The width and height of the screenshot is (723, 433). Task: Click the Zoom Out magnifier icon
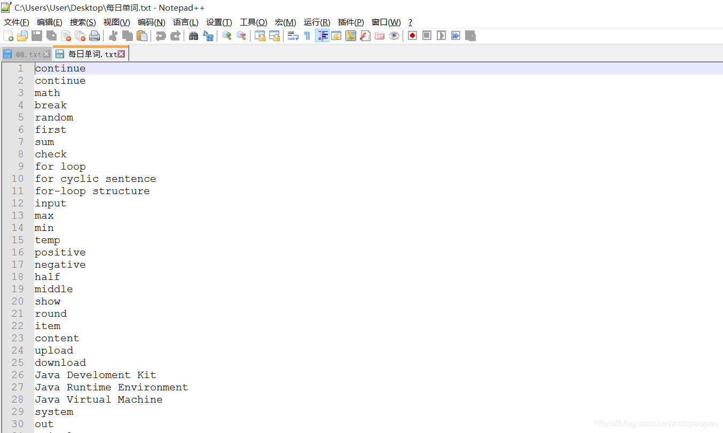tap(241, 36)
